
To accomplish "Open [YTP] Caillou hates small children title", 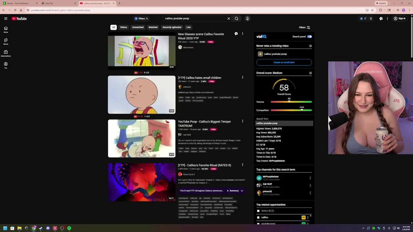I will pos(199,78).
